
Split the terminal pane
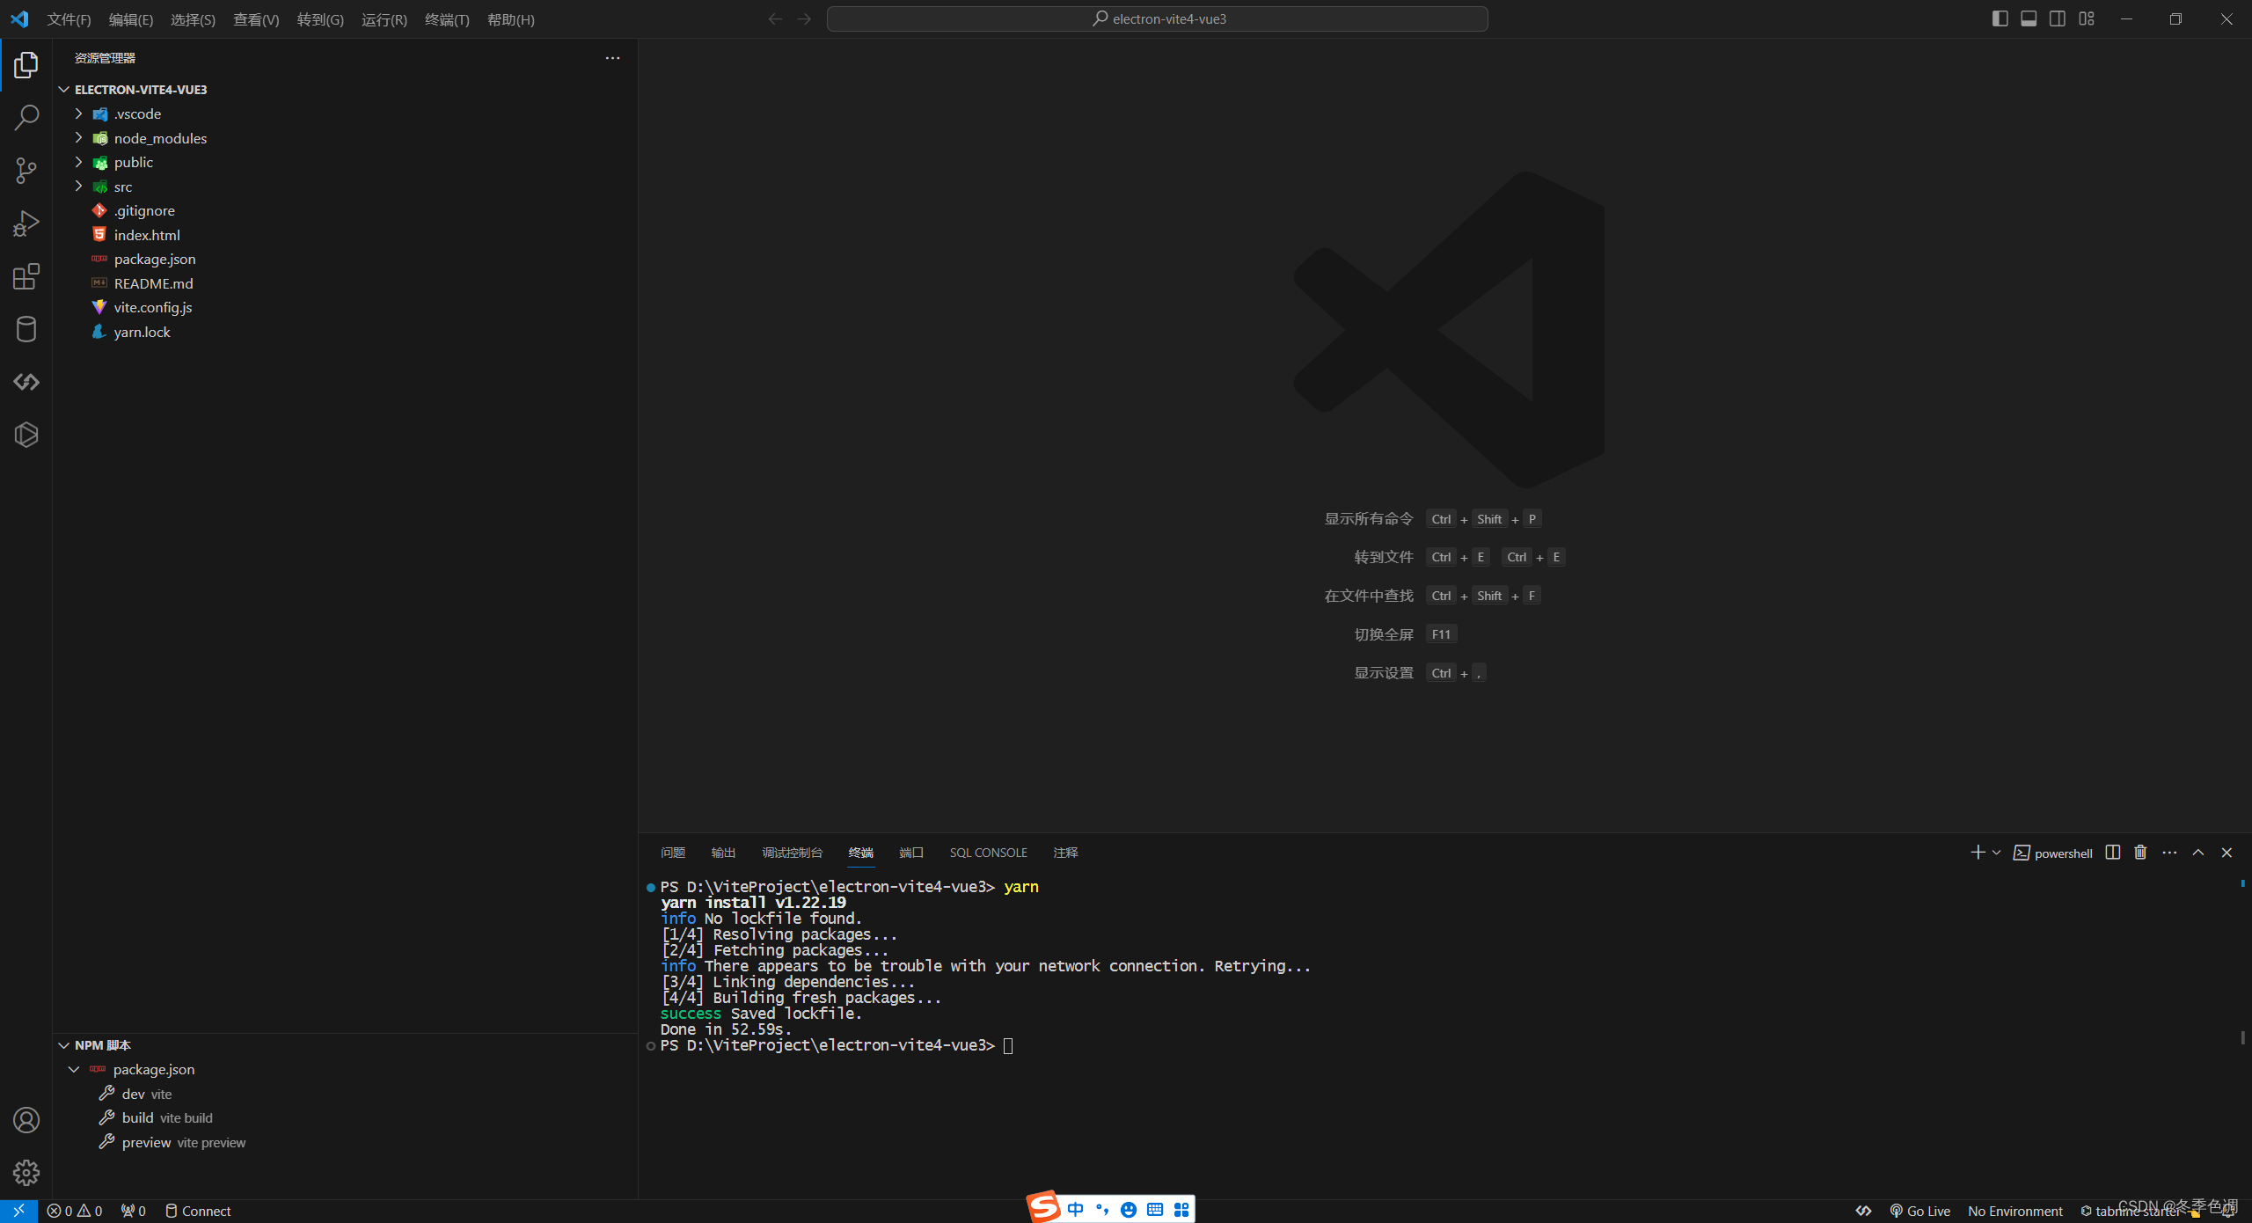[x=2112, y=853]
